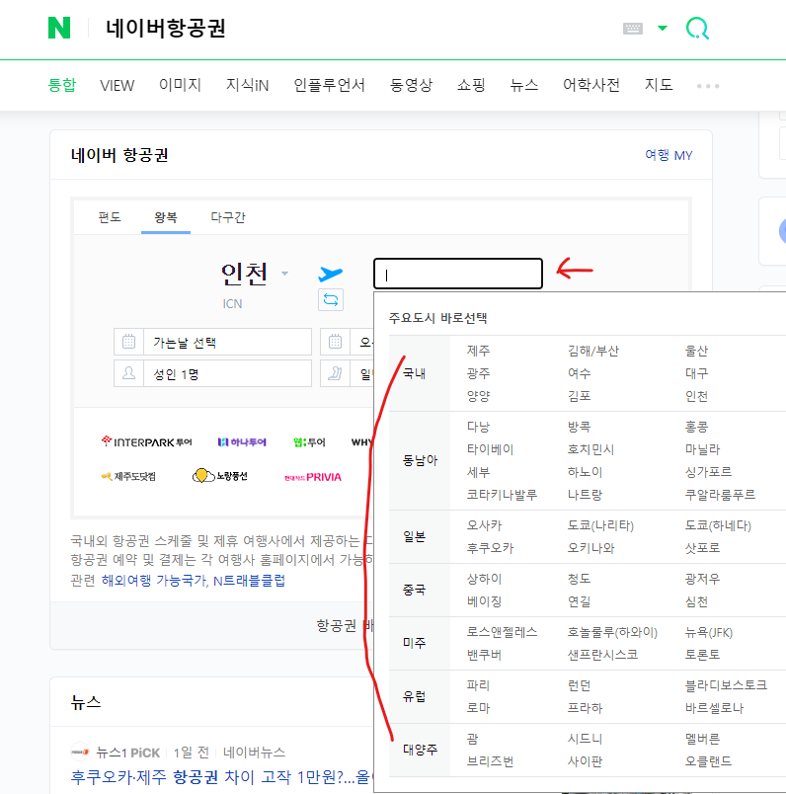The image size is (786, 794).
Task: Open the 후쿠오카·제주 항공권 news headline
Action: pos(221,777)
